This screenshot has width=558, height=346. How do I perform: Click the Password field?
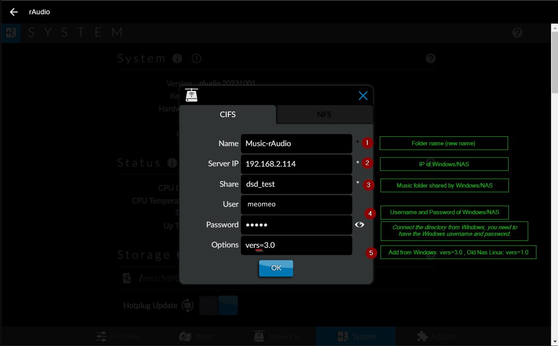[297, 225]
